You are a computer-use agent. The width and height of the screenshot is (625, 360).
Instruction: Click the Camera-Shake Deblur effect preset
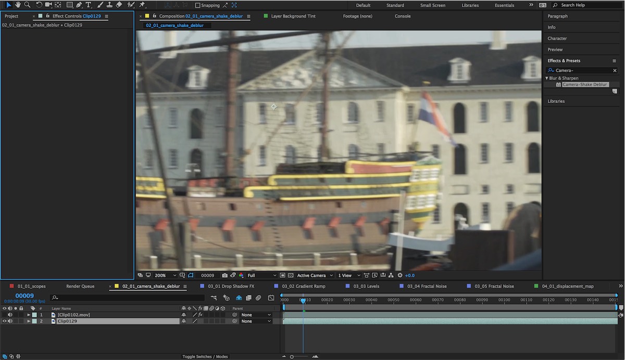point(585,84)
